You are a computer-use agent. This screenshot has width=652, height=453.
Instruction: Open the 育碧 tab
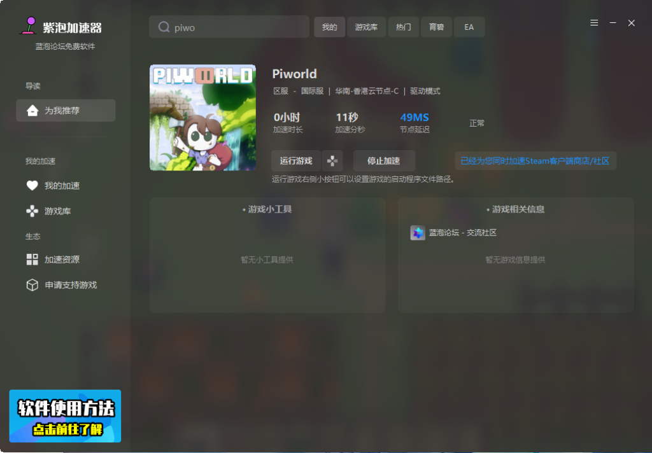click(x=436, y=27)
